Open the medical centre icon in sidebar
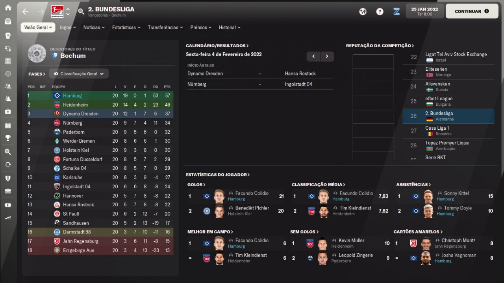 coord(8,112)
